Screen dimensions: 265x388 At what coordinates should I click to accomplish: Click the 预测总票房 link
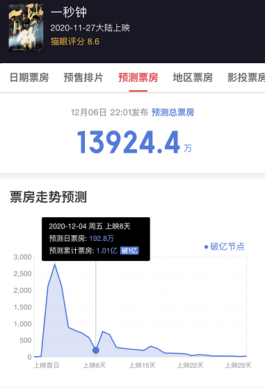pos(172,112)
